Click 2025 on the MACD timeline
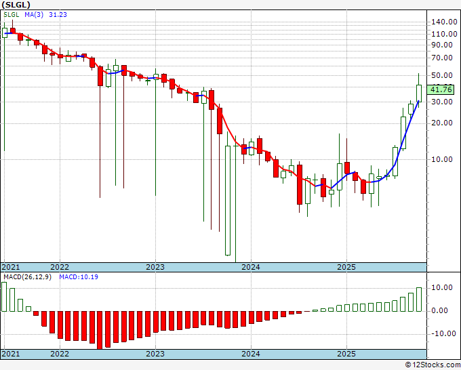The image size is (461, 370). [346, 354]
